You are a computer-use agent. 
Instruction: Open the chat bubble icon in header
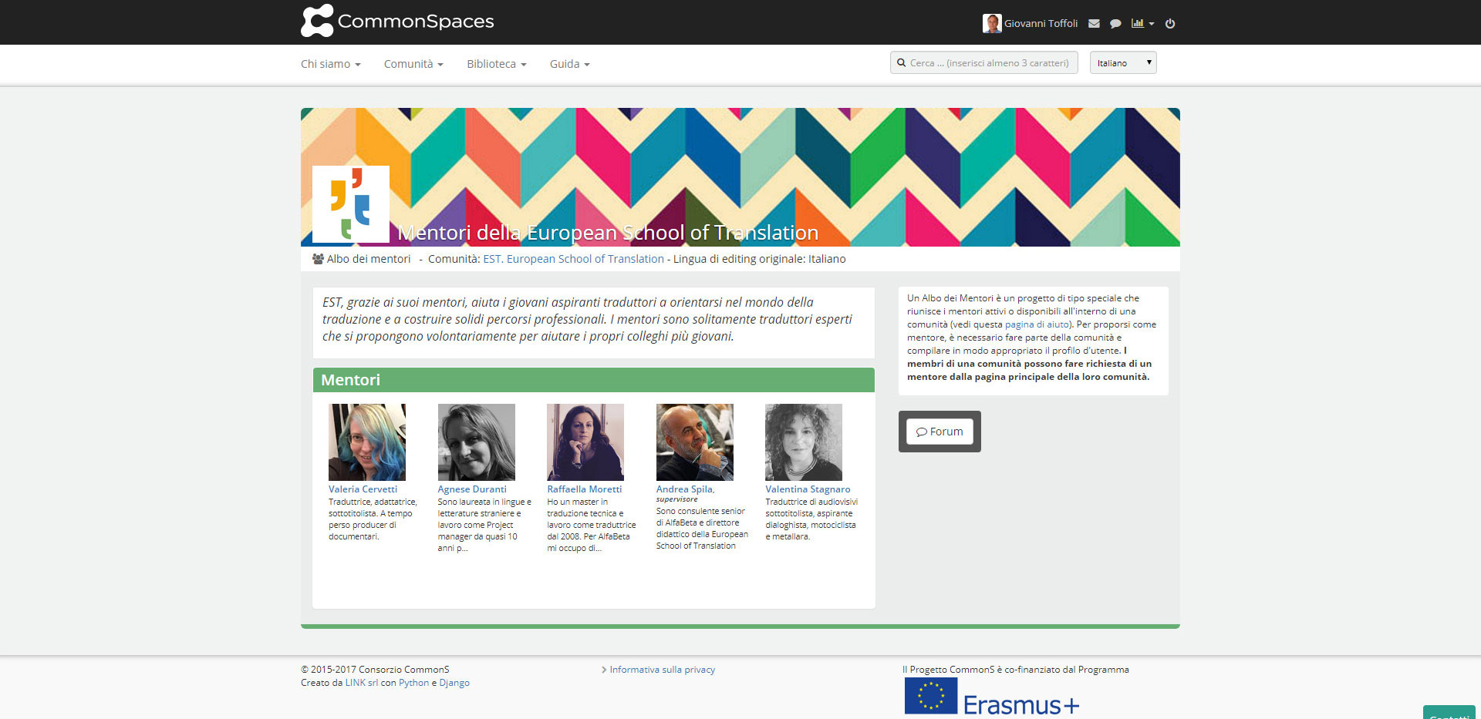pos(1115,24)
